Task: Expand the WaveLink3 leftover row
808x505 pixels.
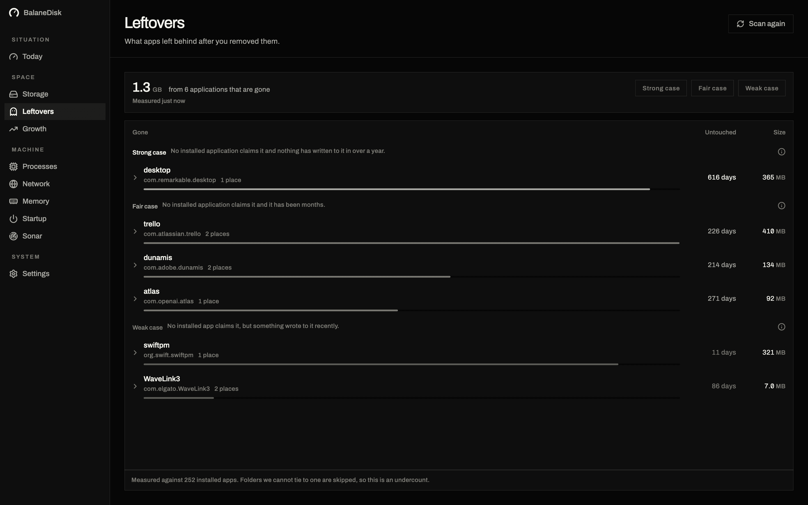Action: point(135,386)
